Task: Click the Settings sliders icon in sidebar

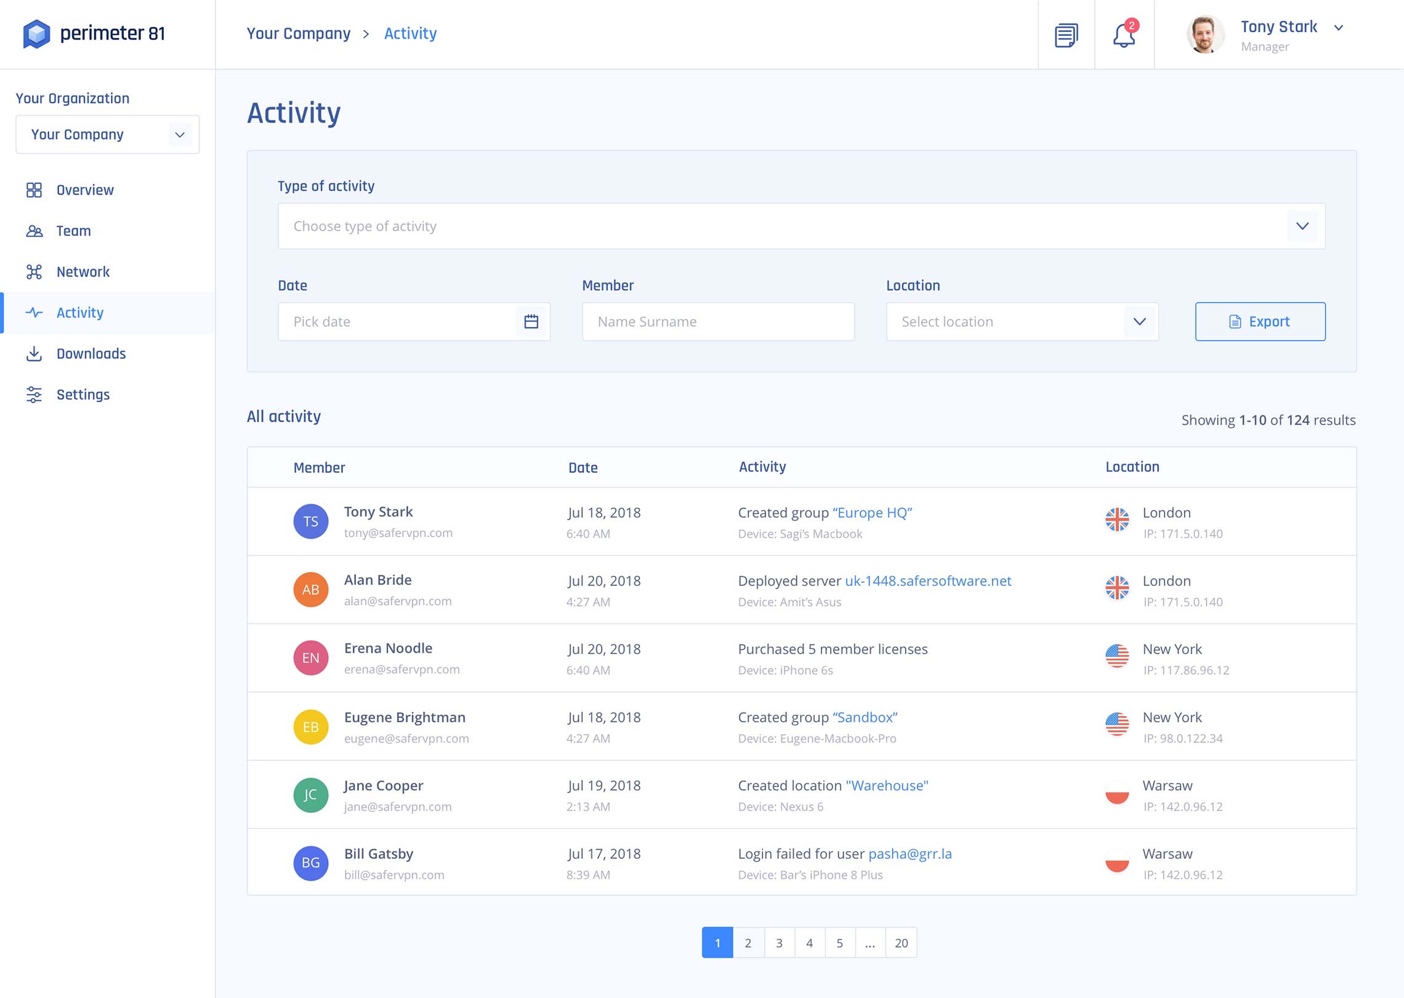Action: point(34,395)
